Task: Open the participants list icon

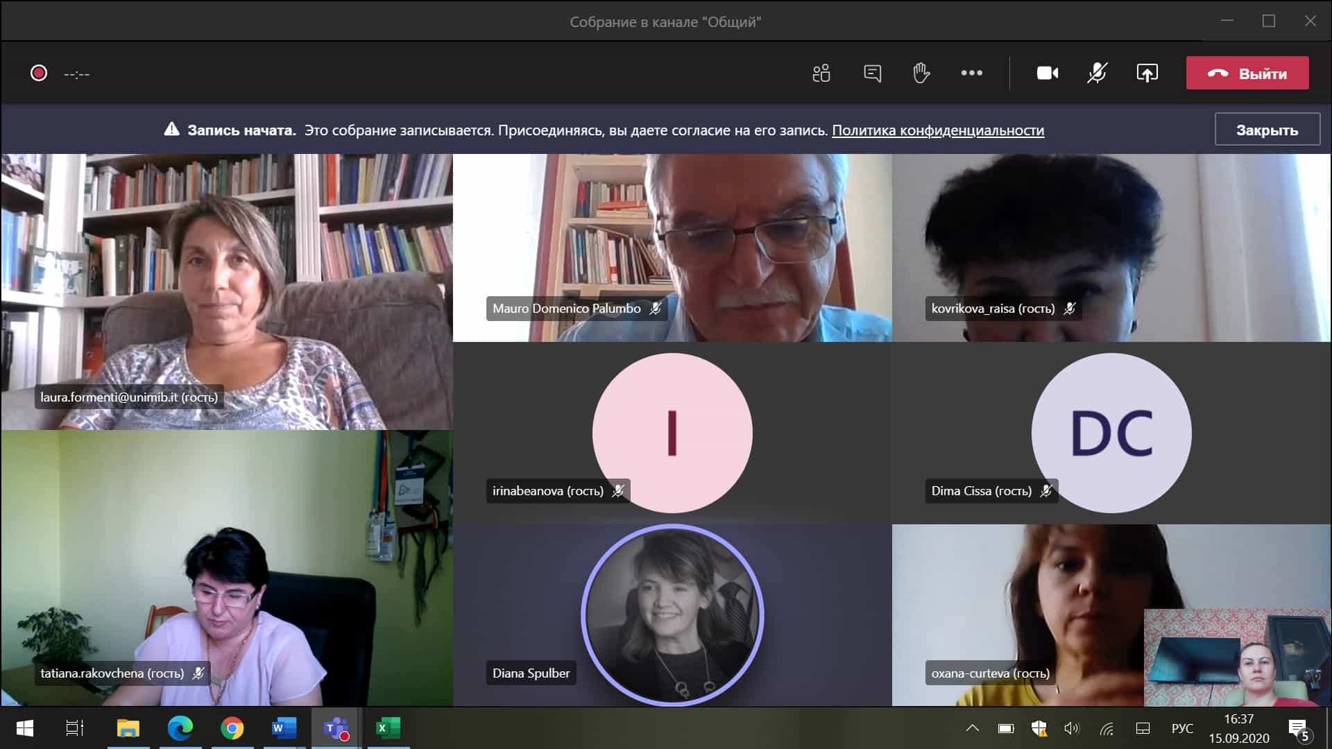Action: pos(821,73)
